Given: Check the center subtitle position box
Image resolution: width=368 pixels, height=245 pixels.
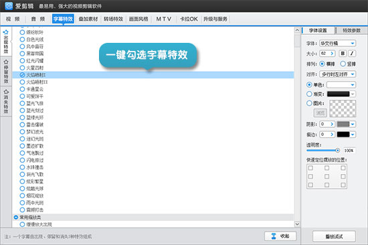Looking at the screenshot, I should (x=327, y=177).
